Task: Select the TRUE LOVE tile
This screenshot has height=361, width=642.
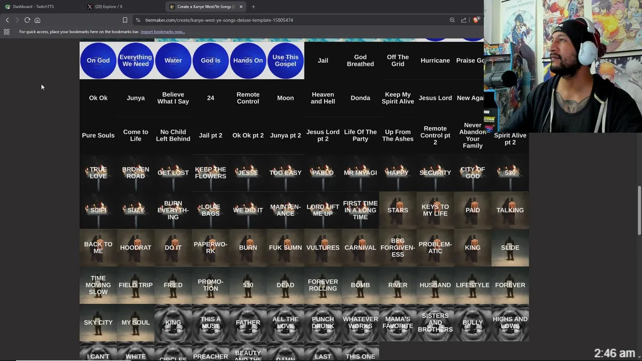Action: coord(98,172)
